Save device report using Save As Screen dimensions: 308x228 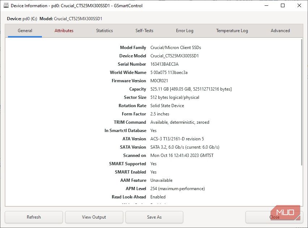click(x=154, y=217)
